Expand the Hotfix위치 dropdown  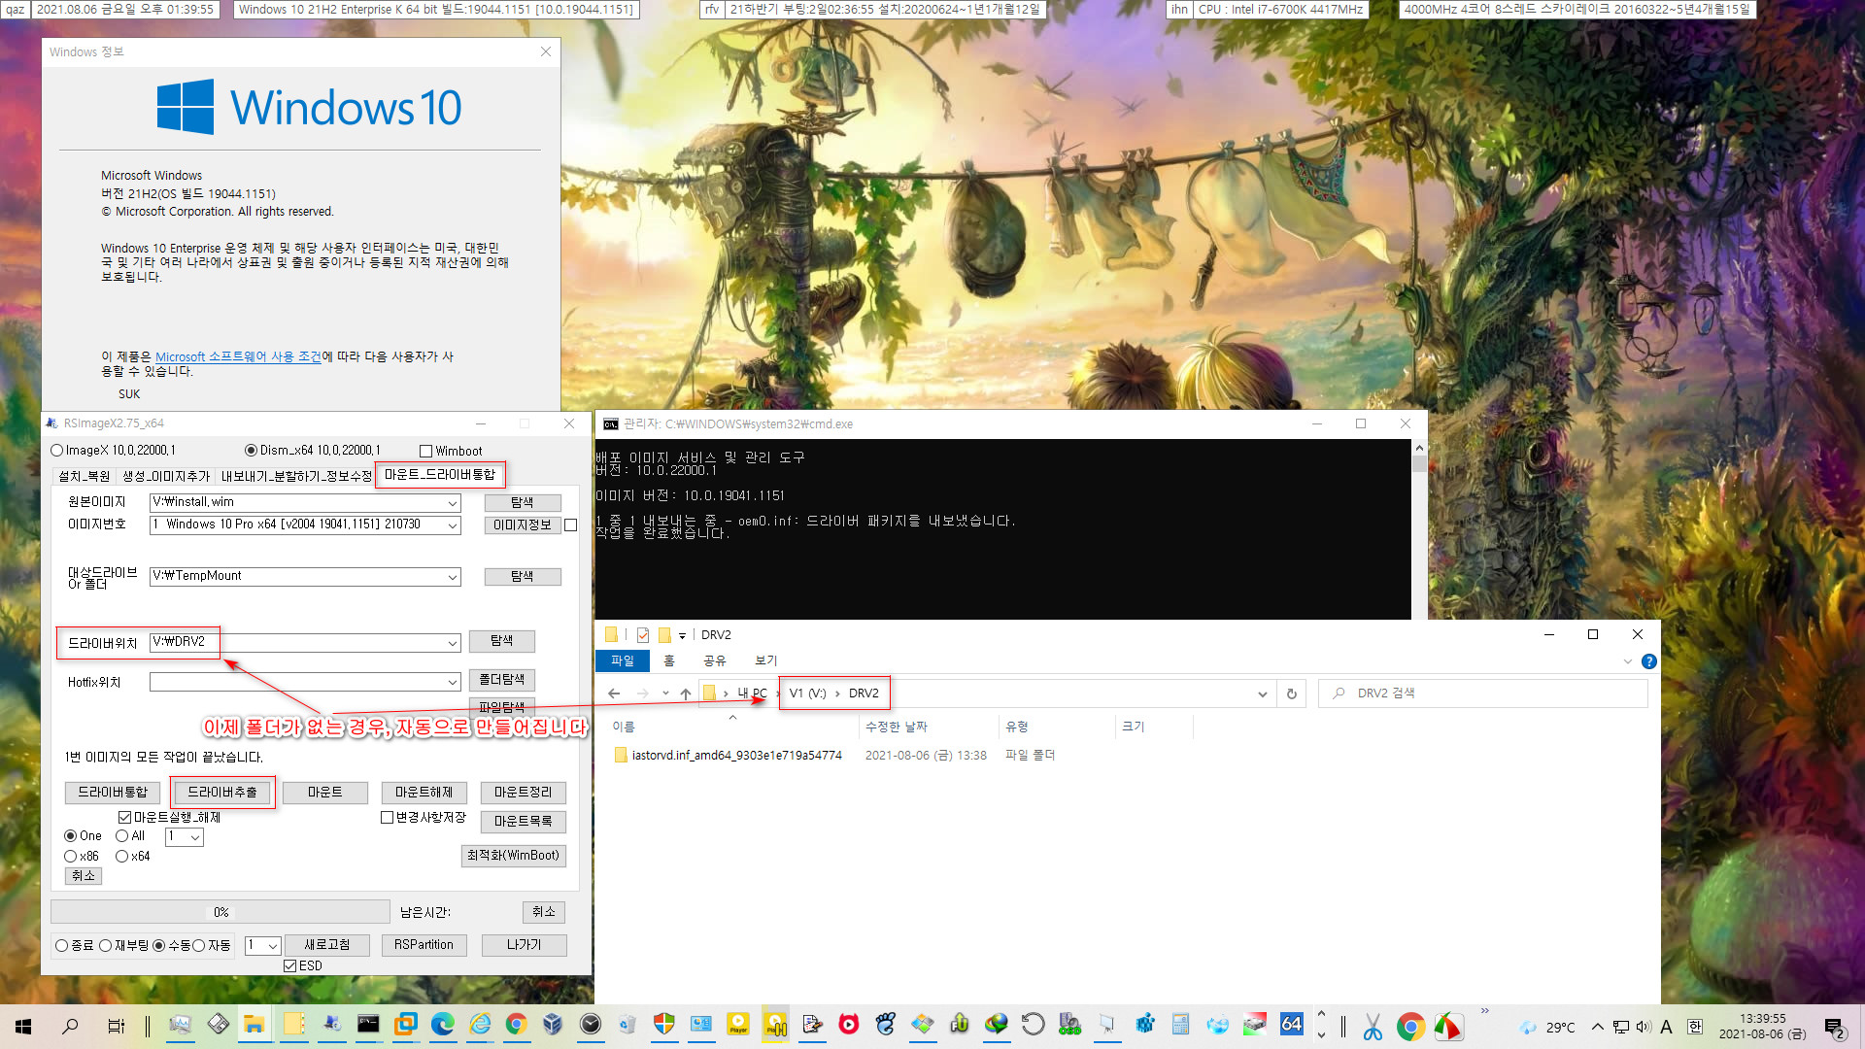(453, 683)
